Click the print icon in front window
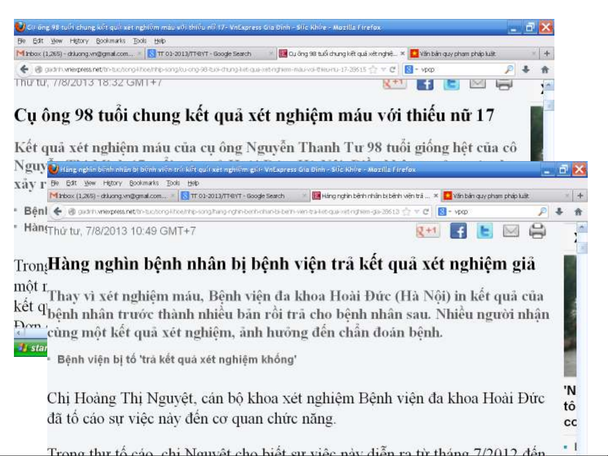This screenshot has height=456, width=608. 537,231
